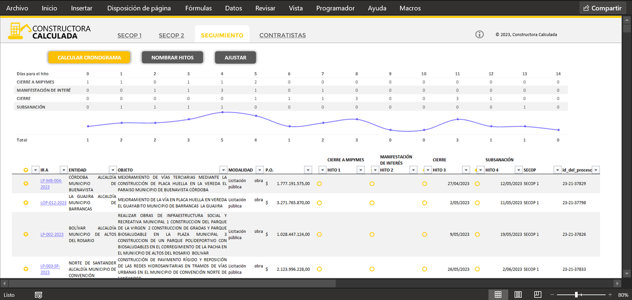Click the favorite star icon for LOP-012-2023
Screen dimensions: 632x300
[x=26, y=203]
